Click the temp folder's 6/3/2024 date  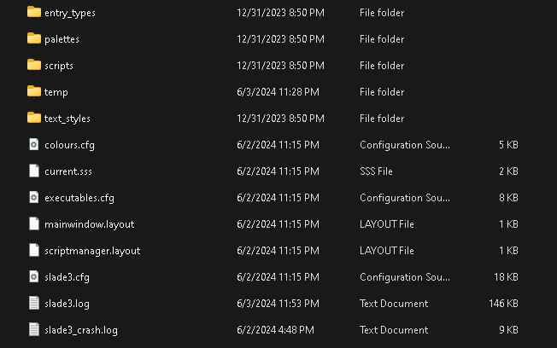coord(278,92)
